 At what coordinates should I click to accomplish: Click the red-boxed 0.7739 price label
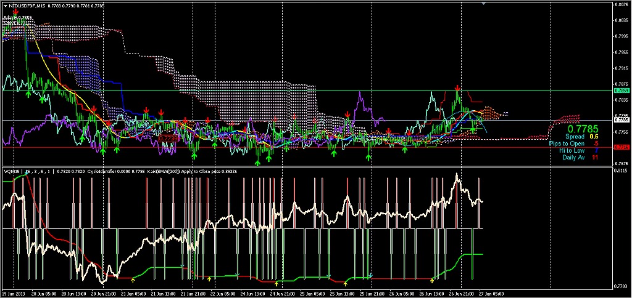(168, 139)
